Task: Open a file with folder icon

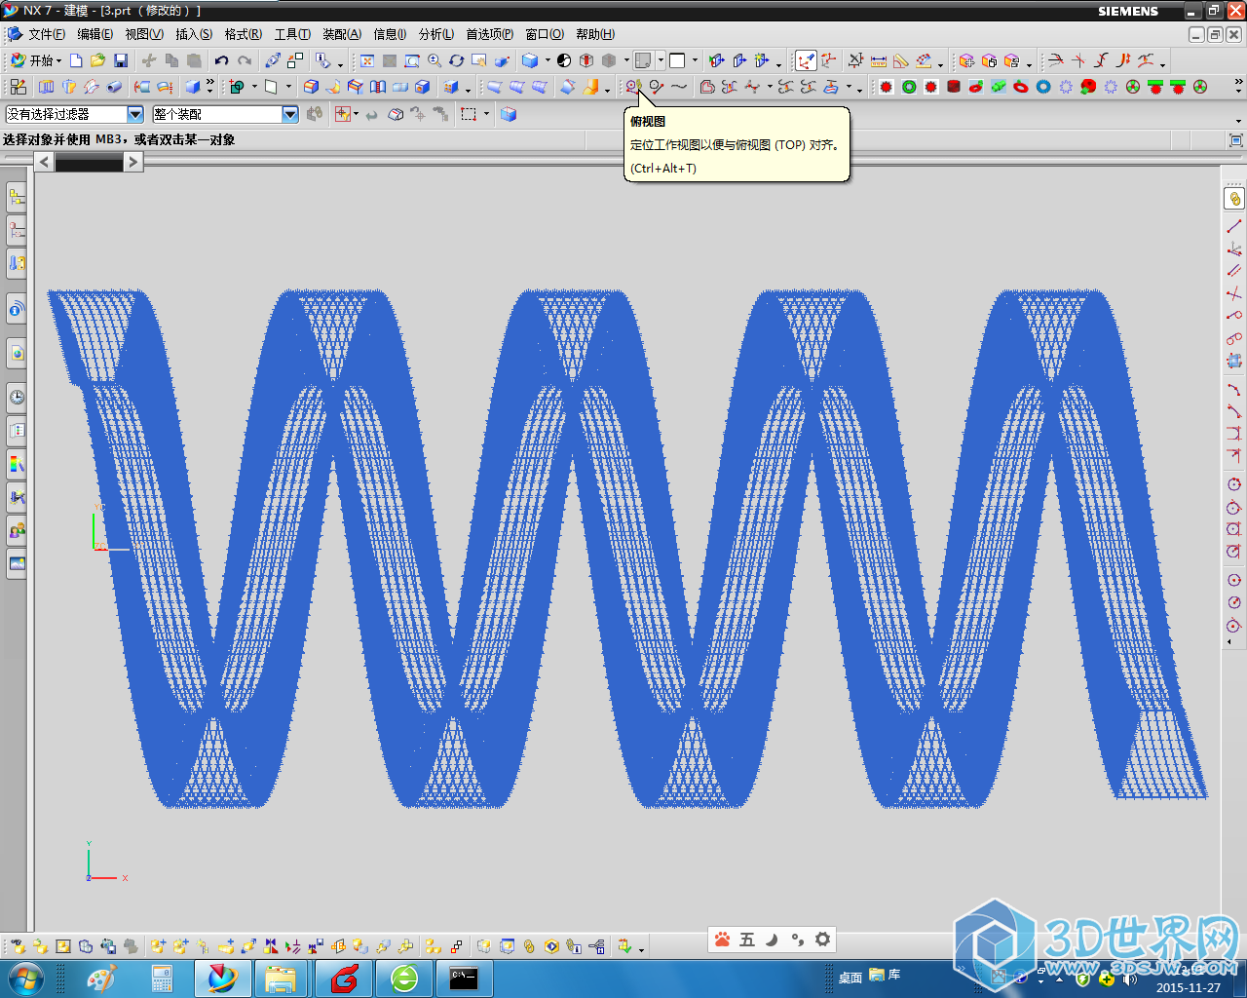Action: click(x=97, y=60)
